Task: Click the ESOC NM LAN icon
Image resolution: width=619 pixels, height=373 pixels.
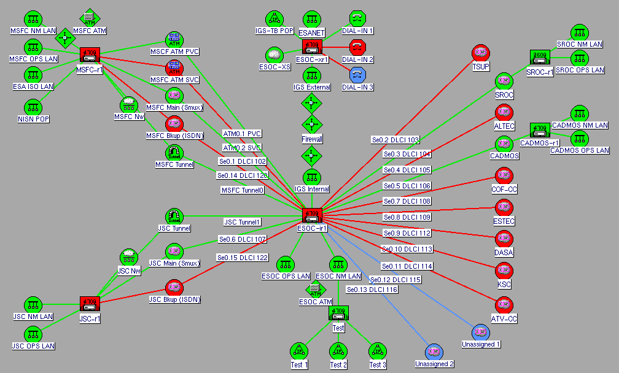Action: [338, 264]
